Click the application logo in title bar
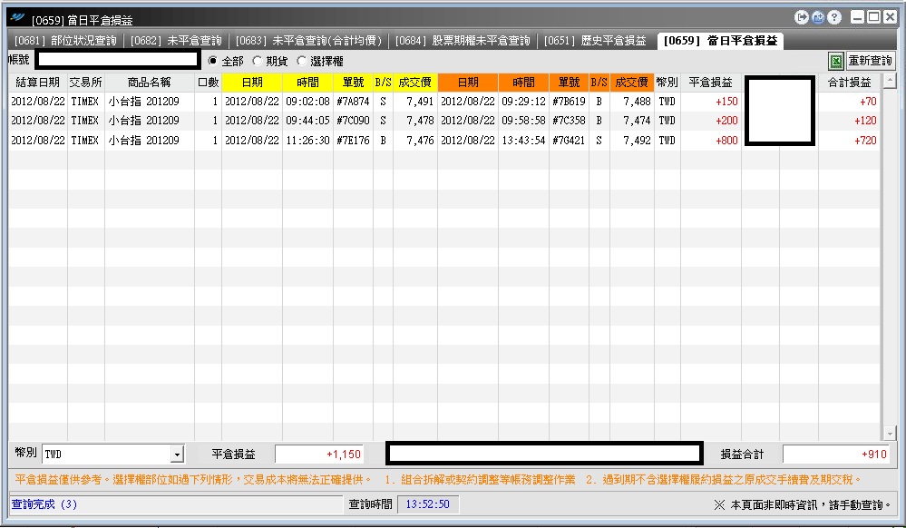Screen dimensions: 906x528 17,17
